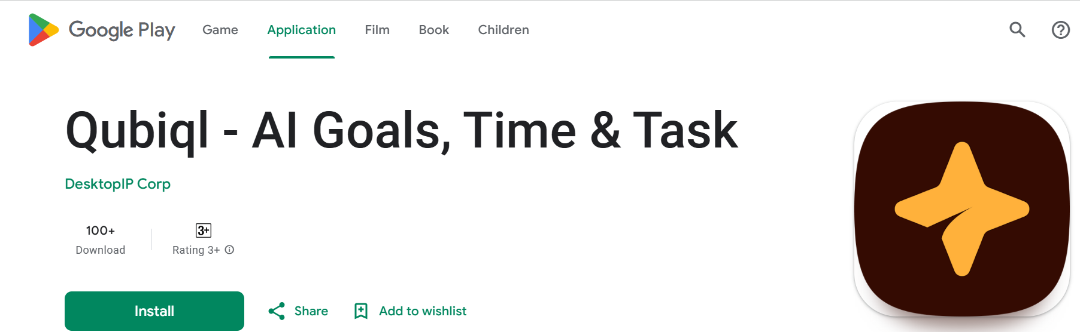The image size is (1080, 332).
Task: Click the wishlist bookmark icon
Action: (x=361, y=311)
